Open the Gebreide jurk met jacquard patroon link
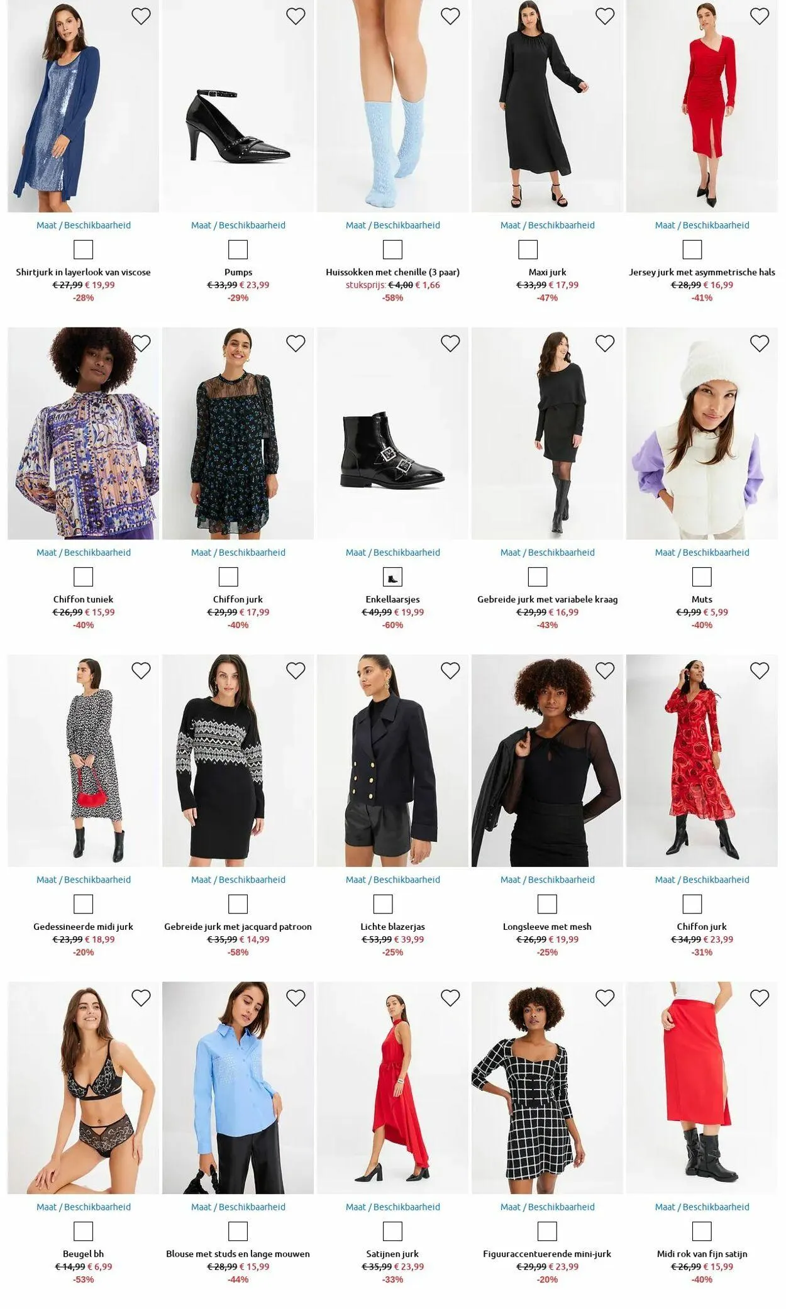Image resolution: width=786 pixels, height=1309 pixels. point(238,927)
